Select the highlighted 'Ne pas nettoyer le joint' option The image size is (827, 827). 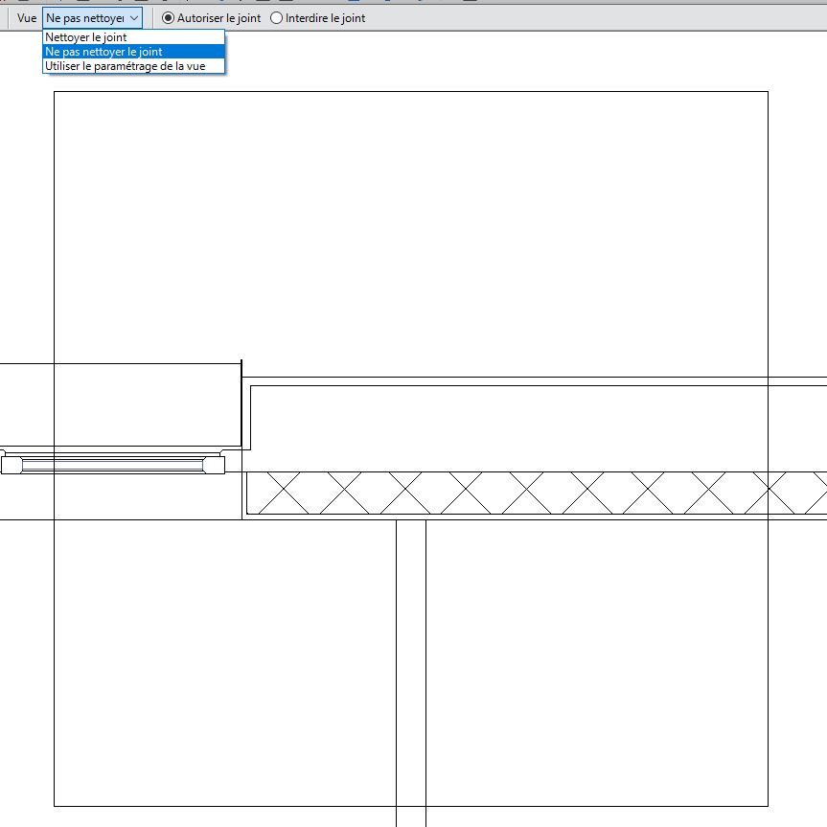click(x=103, y=52)
